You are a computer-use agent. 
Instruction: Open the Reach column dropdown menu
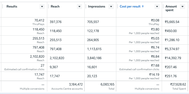tap(79, 6)
